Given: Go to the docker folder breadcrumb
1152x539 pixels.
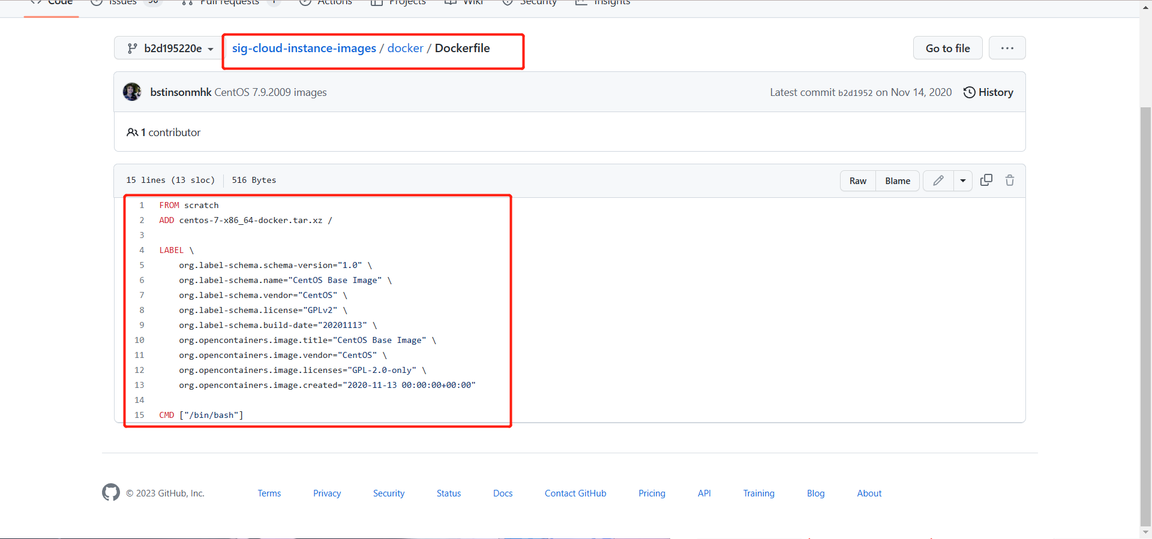Looking at the screenshot, I should pos(405,48).
